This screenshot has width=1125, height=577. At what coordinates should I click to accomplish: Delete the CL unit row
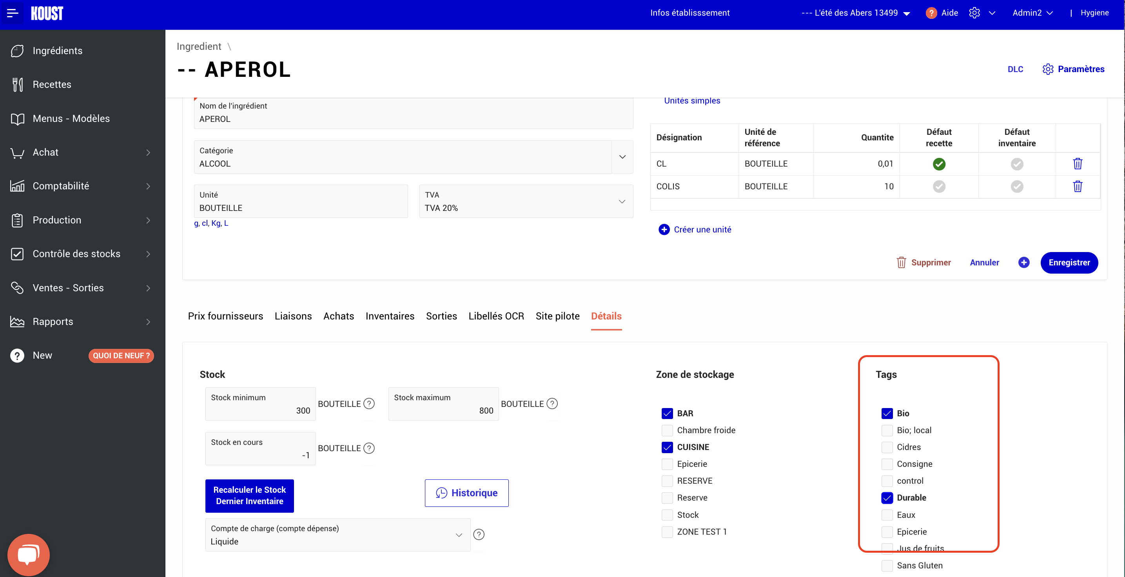(1078, 164)
